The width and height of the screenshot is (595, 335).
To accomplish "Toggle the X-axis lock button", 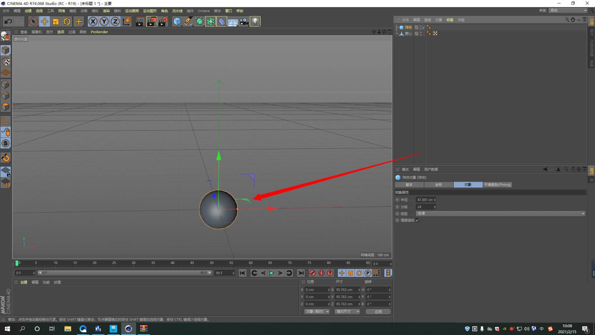I will click(93, 22).
